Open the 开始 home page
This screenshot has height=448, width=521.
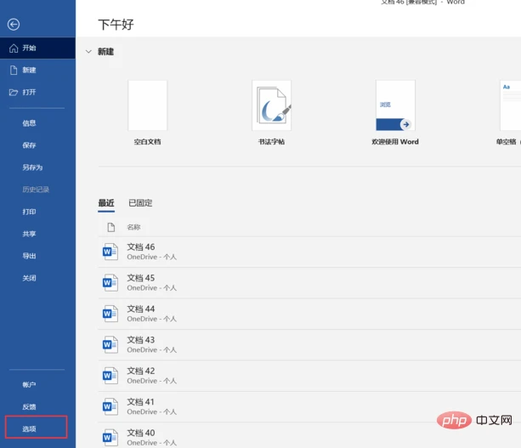pyautogui.click(x=37, y=48)
